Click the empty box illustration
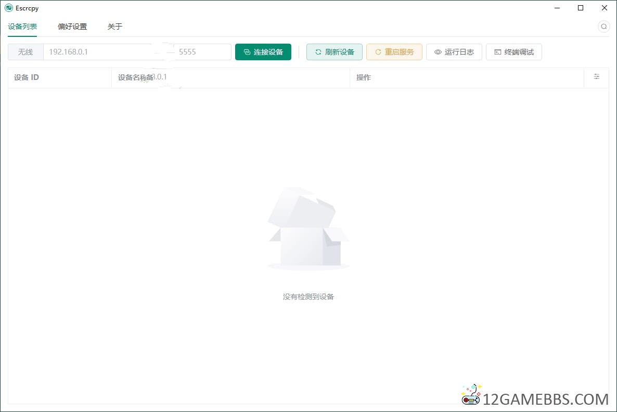The height and width of the screenshot is (412, 617). (x=308, y=229)
